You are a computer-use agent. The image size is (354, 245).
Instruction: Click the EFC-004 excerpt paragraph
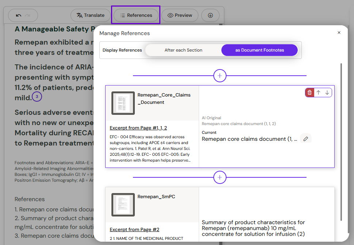click(151, 148)
